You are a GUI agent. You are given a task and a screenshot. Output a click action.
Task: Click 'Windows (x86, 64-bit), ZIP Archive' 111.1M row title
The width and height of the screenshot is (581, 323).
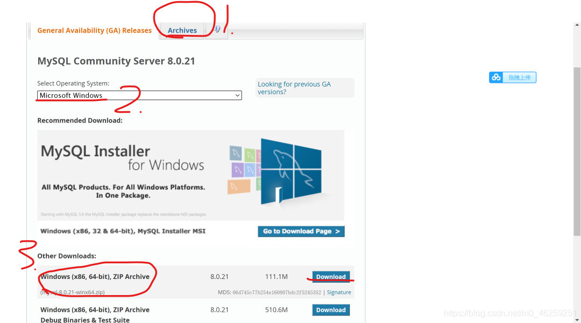(95, 277)
